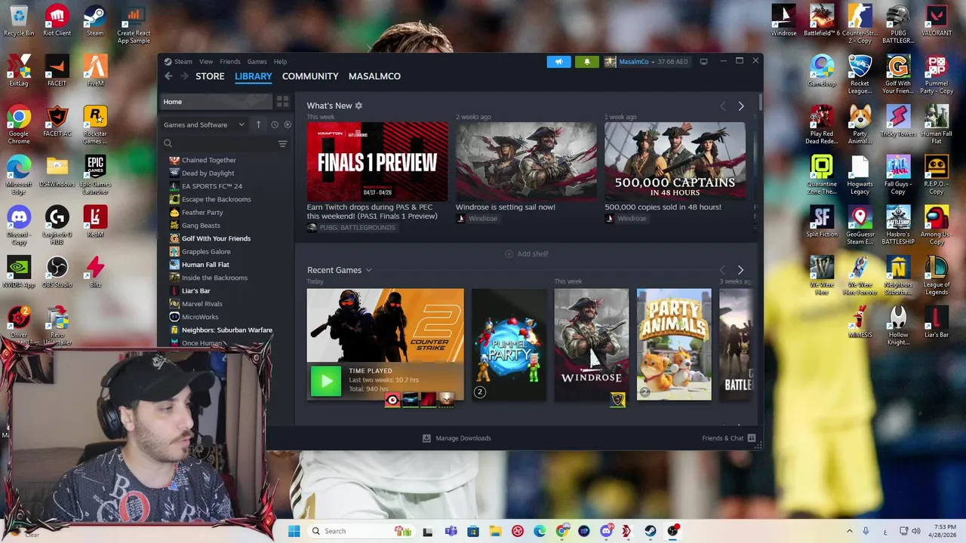966x543 pixels.
Task: Open Friends & Chat text link
Action: tap(723, 438)
